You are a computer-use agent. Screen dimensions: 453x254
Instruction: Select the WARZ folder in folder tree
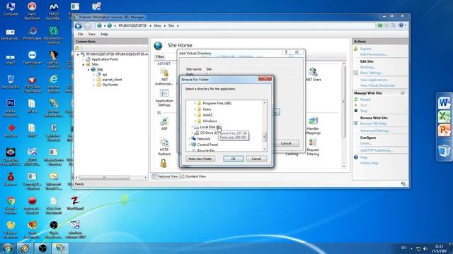pyautogui.click(x=207, y=115)
